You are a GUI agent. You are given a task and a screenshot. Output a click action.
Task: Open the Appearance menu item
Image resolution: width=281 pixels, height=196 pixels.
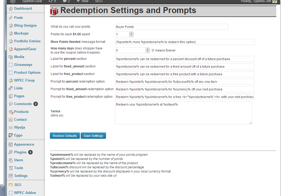[24, 145]
